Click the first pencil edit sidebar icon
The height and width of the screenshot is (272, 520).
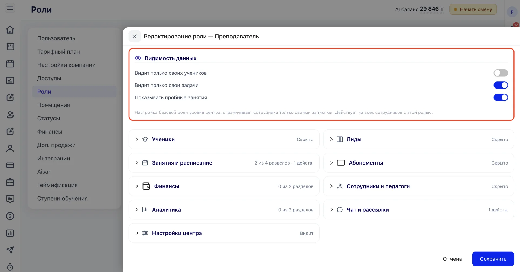(x=10, y=97)
